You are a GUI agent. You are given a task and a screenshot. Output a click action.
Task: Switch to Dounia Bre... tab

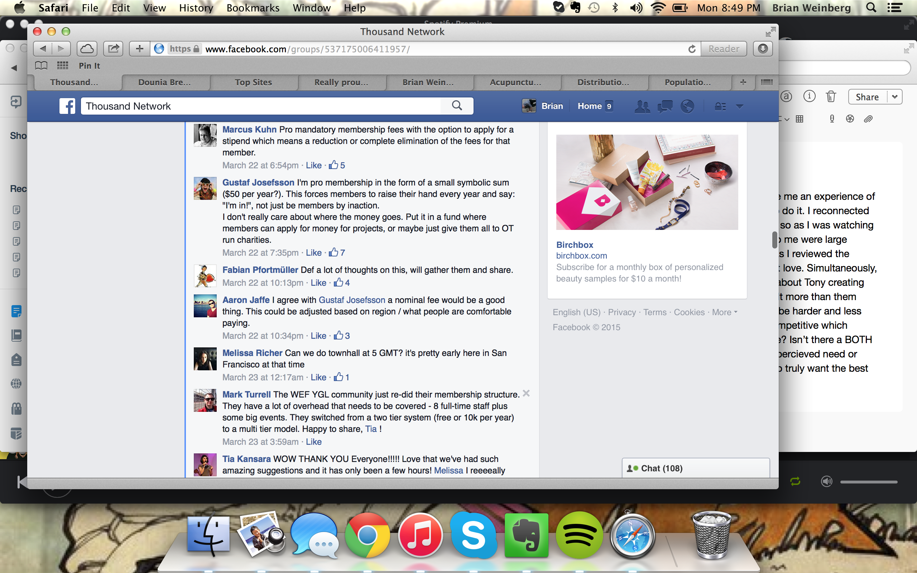164,82
